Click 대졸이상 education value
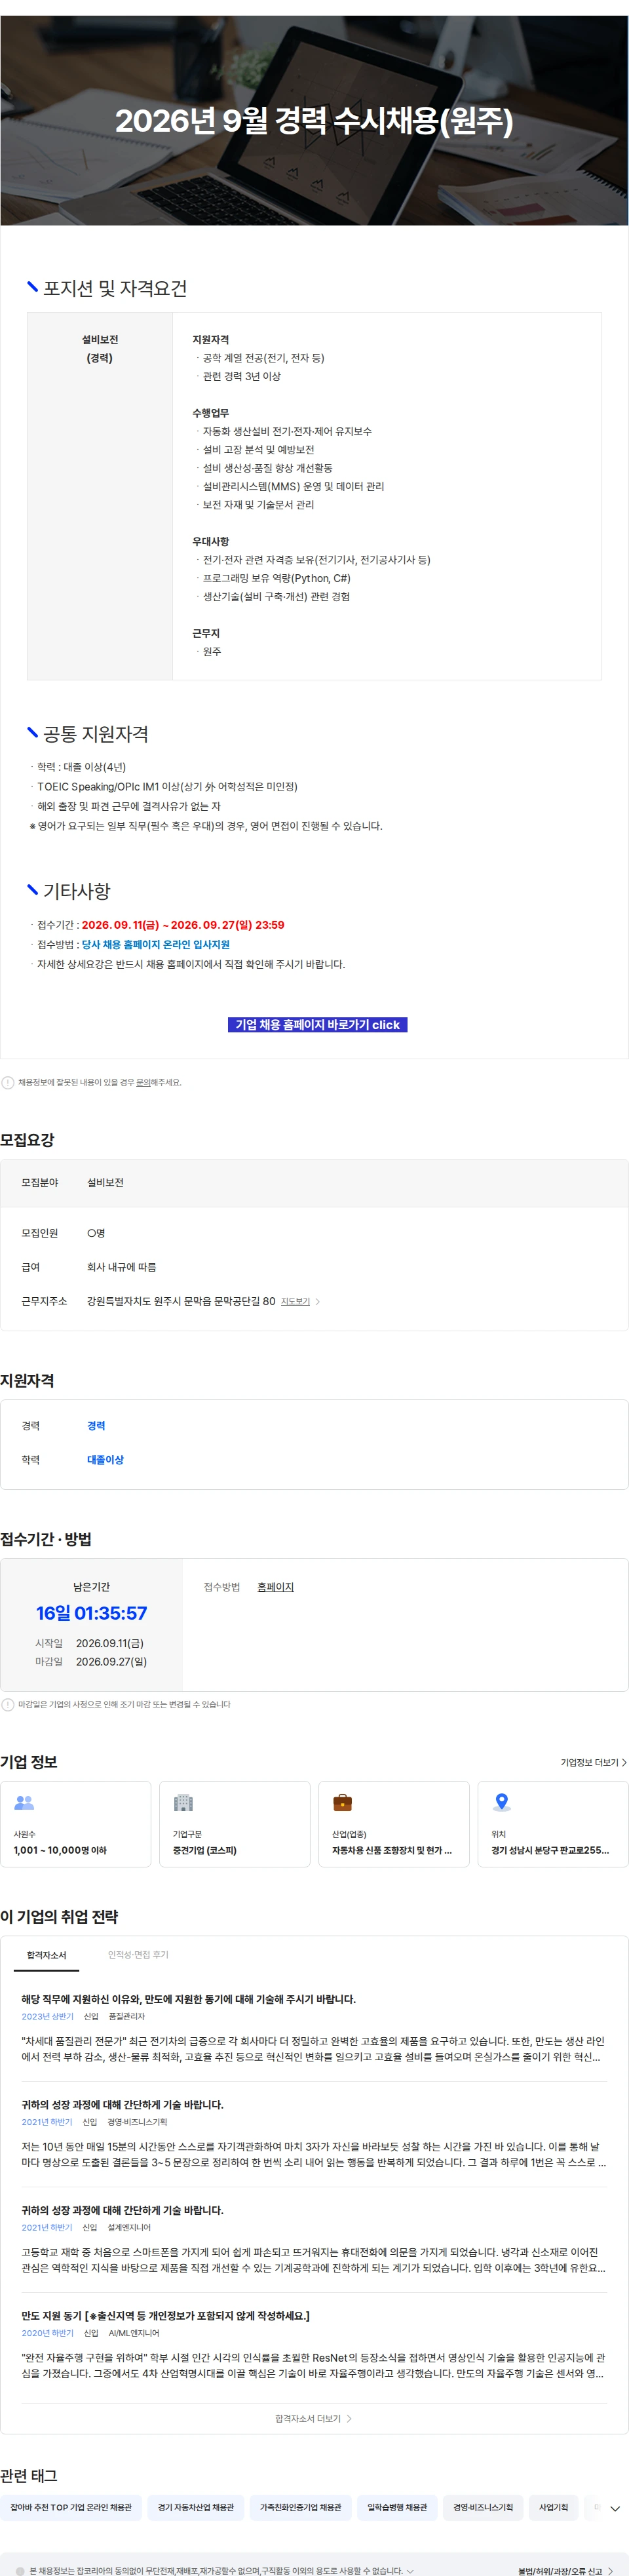The height and width of the screenshot is (2576, 629). coord(105,1459)
